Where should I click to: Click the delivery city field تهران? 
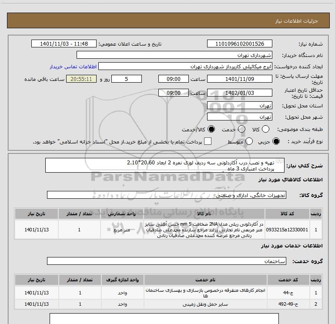tap(239, 117)
